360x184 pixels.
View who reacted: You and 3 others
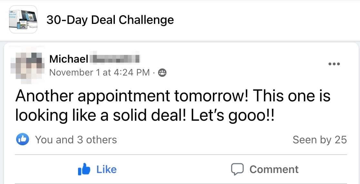click(x=76, y=140)
